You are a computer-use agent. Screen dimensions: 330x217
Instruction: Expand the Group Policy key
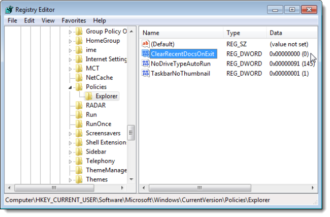(x=70, y=32)
